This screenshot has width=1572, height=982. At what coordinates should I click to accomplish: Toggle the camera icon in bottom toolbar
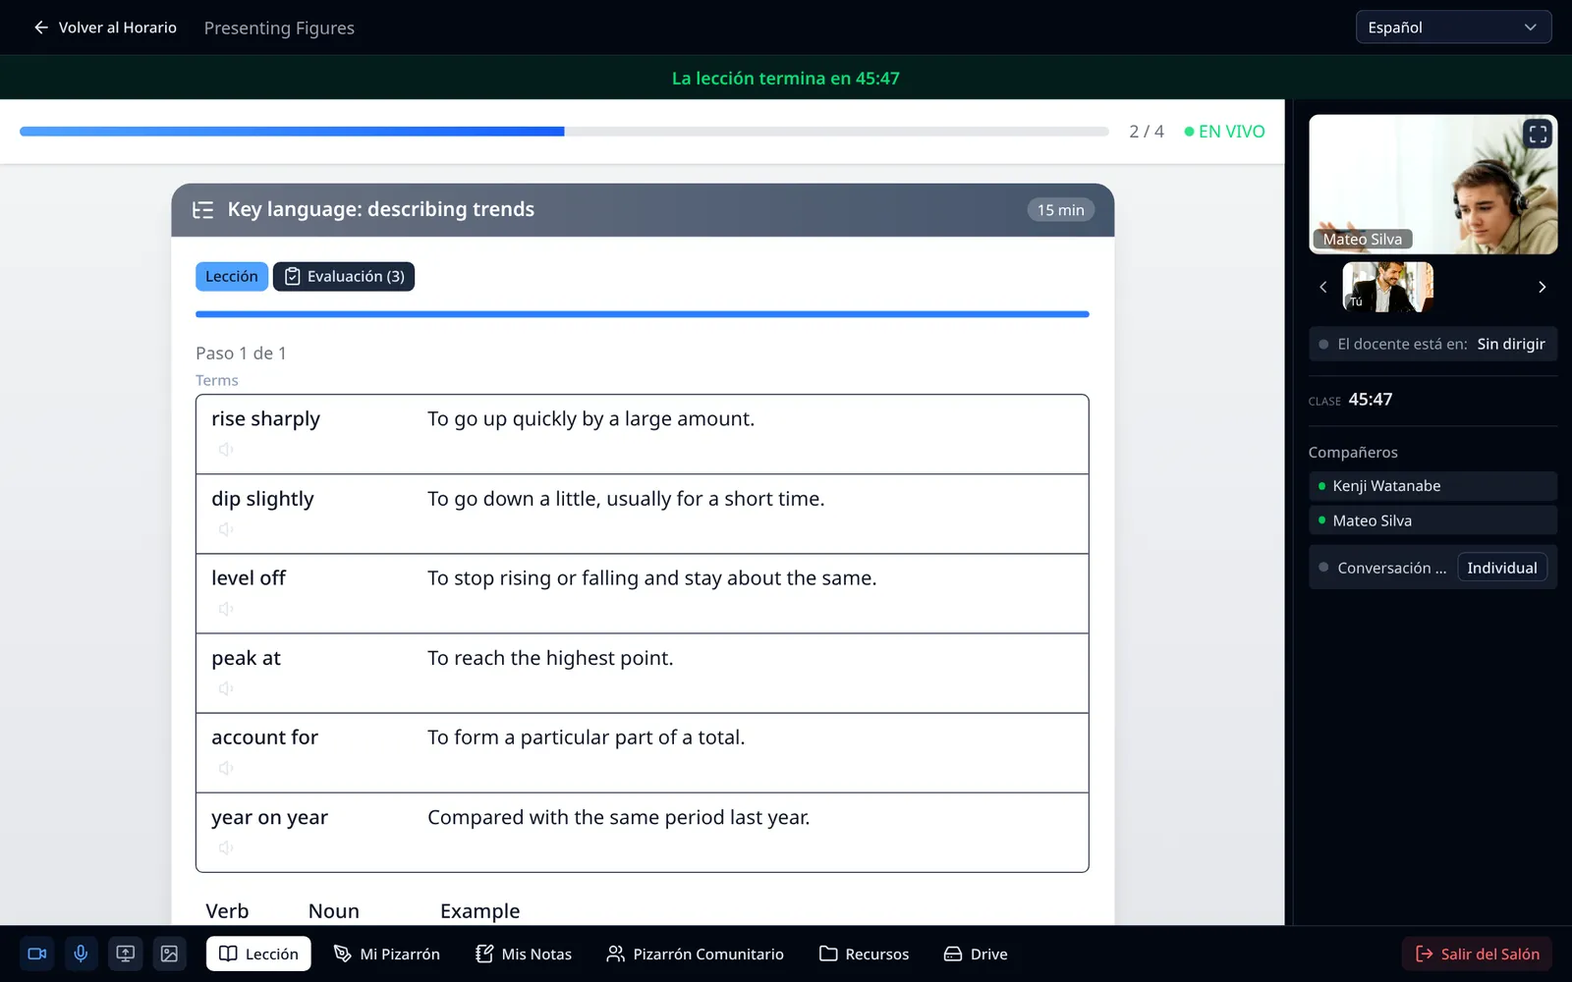(x=37, y=954)
